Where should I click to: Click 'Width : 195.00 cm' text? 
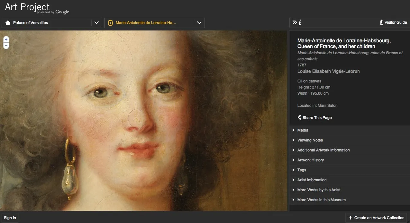click(x=313, y=93)
